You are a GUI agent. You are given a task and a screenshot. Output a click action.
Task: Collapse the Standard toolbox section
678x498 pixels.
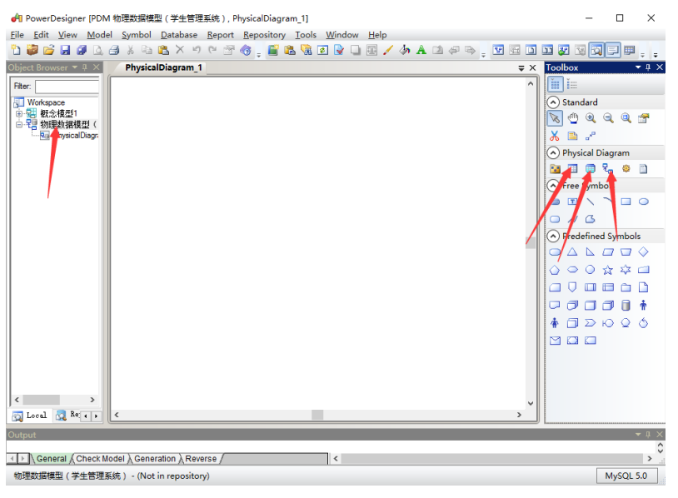(x=553, y=102)
